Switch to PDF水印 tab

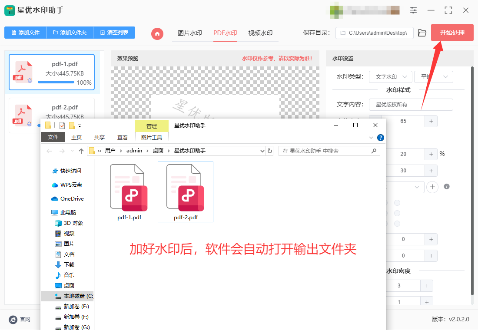[x=225, y=33]
